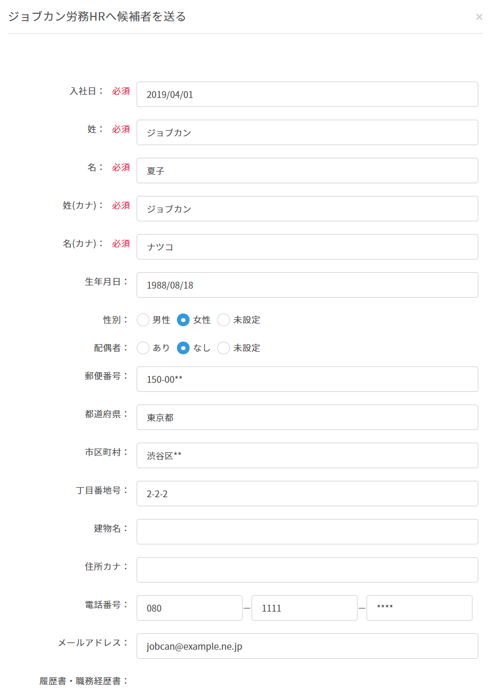
Task: Click the 都道府県 field showing 東京都
Action: (307, 417)
